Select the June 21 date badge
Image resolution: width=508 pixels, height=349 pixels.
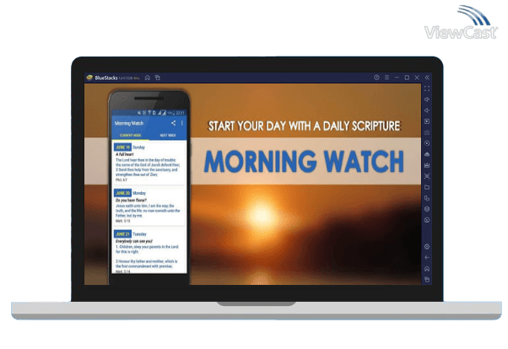[123, 234]
